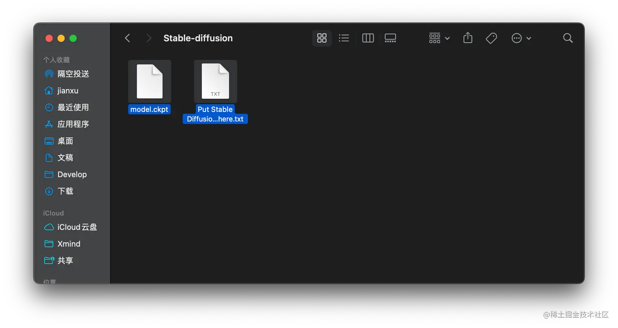
Task: Open the jianxu home folder
Action: (x=68, y=91)
